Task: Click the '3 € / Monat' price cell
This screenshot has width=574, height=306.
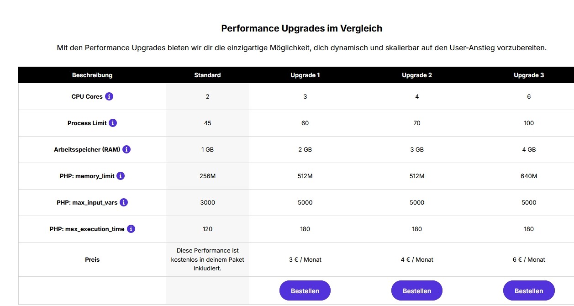Action: (305, 259)
